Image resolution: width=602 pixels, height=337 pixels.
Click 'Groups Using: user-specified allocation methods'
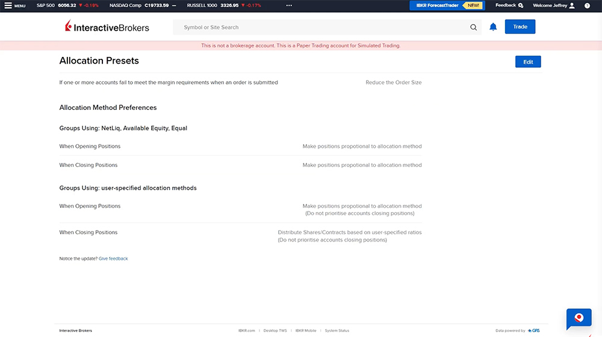click(x=128, y=188)
